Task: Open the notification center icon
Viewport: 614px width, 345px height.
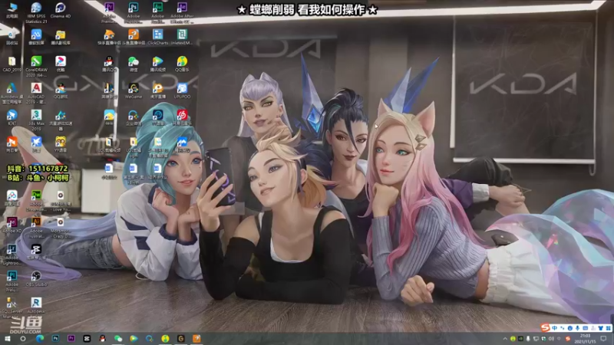Action: 603,338
